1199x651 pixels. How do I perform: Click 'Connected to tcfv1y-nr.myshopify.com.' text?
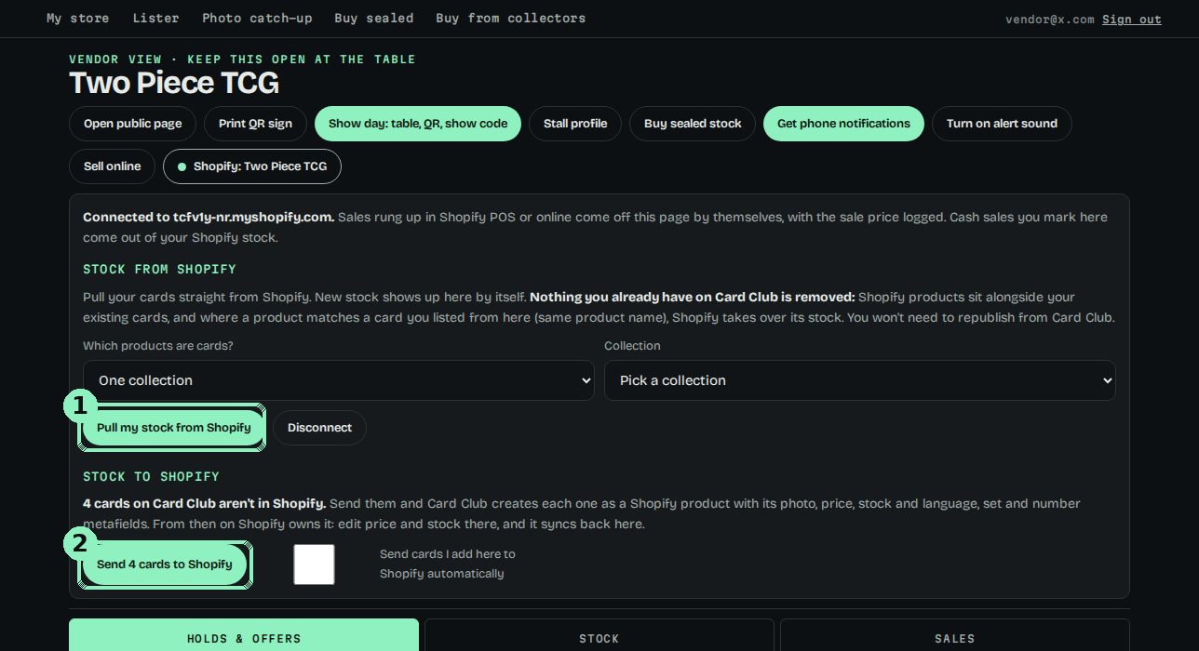click(209, 217)
